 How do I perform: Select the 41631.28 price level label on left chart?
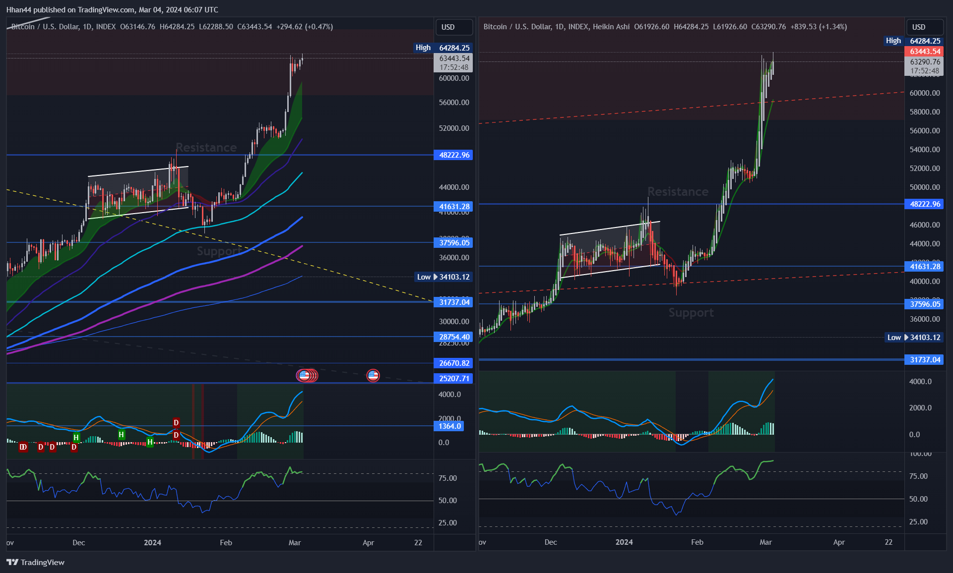click(453, 207)
